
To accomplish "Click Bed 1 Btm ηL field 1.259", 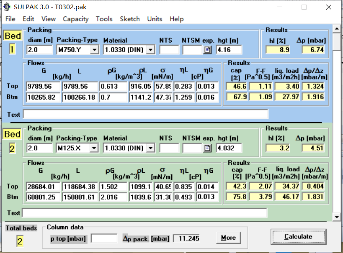I will 184,97.
